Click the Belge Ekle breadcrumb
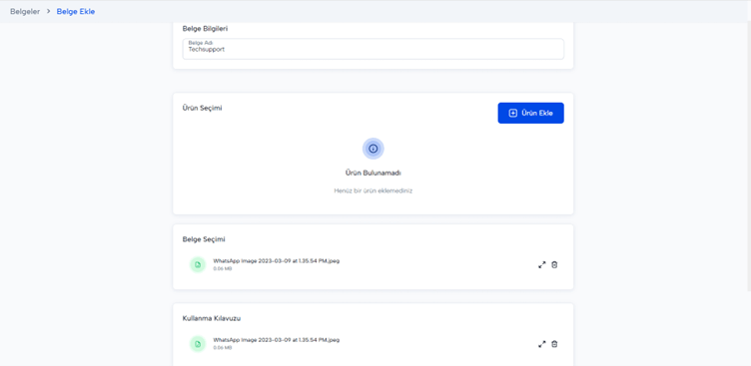 click(76, 12)
